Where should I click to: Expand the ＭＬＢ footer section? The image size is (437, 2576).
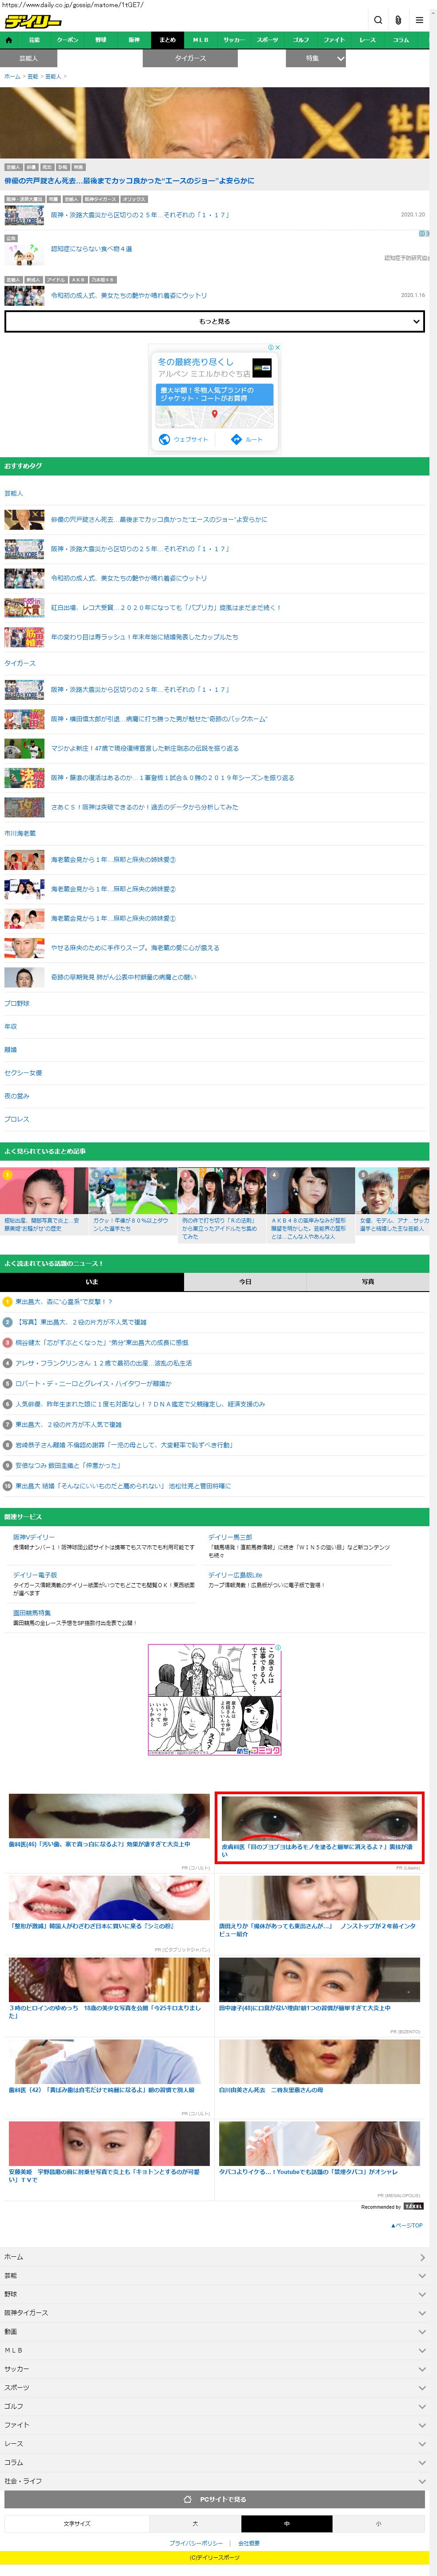click(215, 2350)
